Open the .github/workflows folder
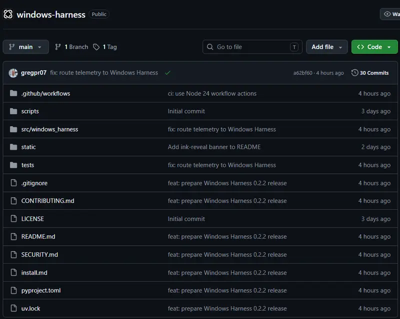Viewport: 400px width, 319px height. pos(45,94)
